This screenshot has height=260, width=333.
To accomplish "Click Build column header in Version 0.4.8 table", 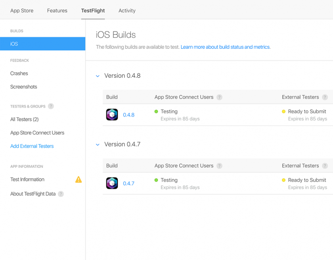I will 112,97.
